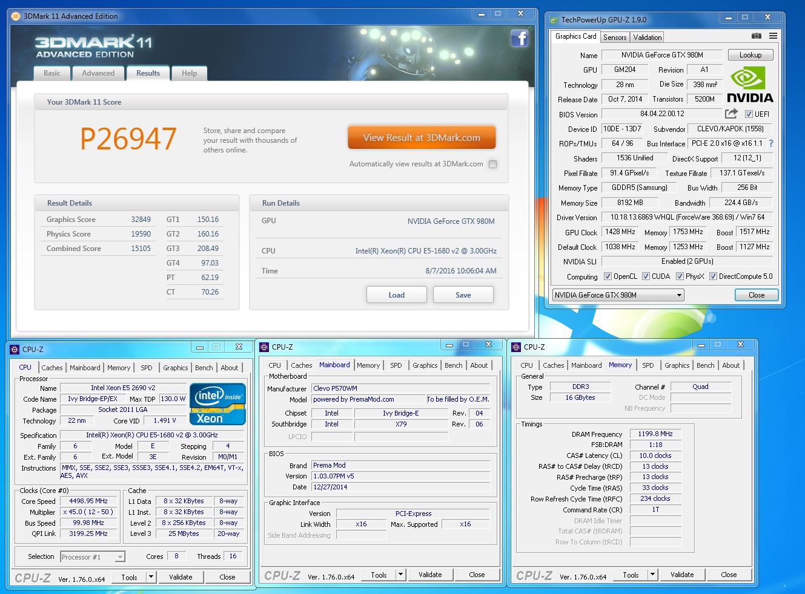Click the Memory Size field 8192 MB
Viewport: 805px width, 594px height.
click(630, 203)
